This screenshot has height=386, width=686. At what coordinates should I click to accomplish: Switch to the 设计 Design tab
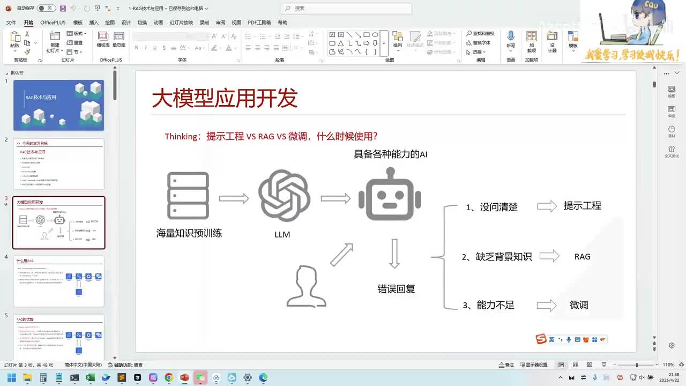pos(126,23)
